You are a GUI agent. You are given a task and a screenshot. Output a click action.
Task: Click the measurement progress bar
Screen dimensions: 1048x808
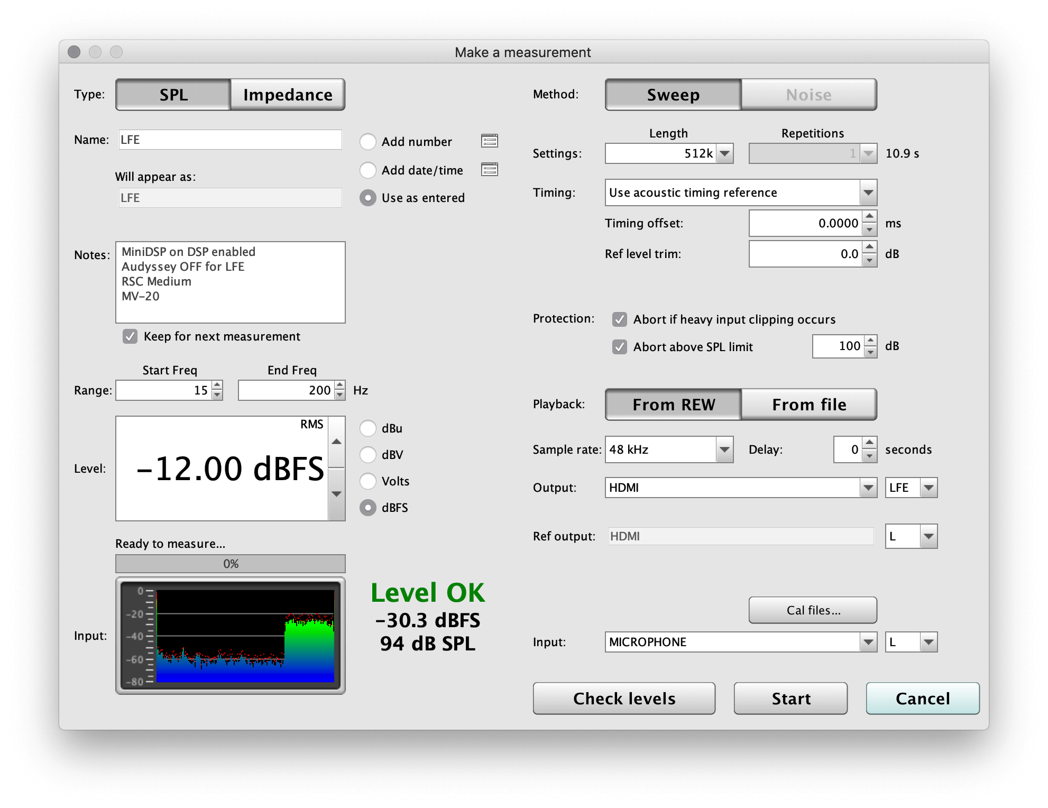pos(231,564)
